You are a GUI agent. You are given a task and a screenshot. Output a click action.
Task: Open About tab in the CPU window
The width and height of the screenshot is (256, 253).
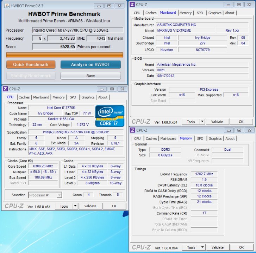103,97
